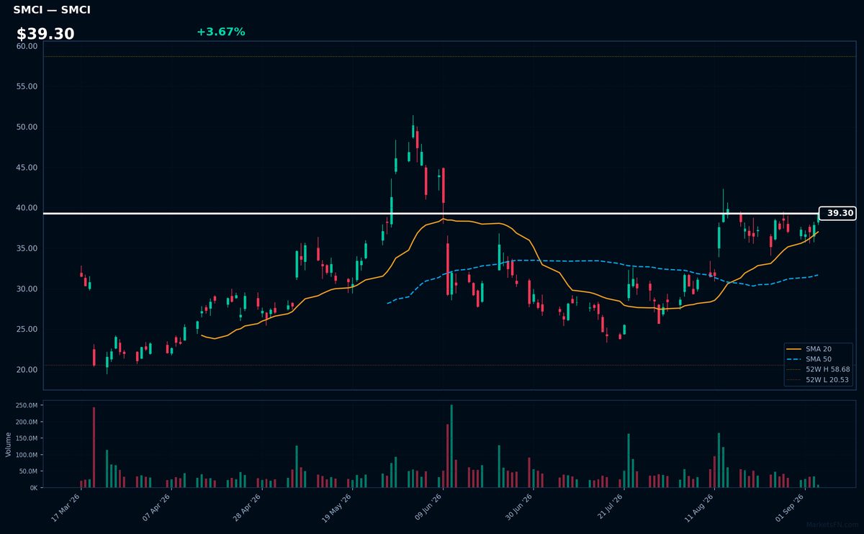Click the 50.00 price axis label

point(27,127)
